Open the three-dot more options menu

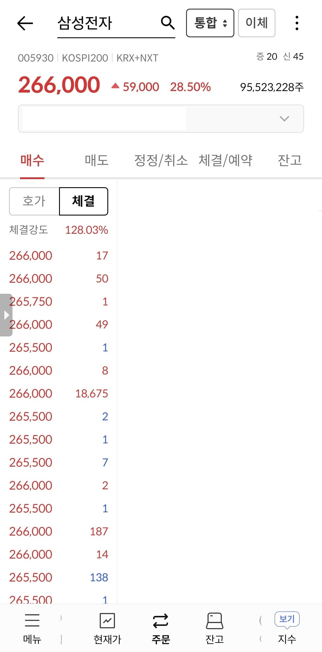[x=297, y=23]
